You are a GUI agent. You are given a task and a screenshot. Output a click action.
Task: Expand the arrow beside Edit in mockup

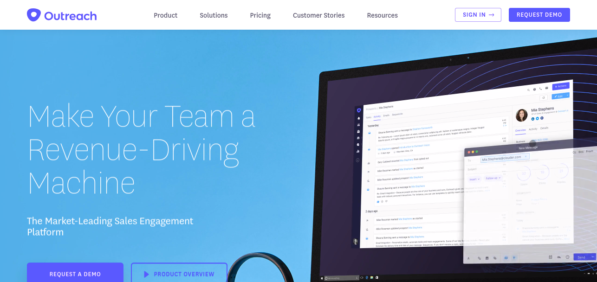pos(567,95)
